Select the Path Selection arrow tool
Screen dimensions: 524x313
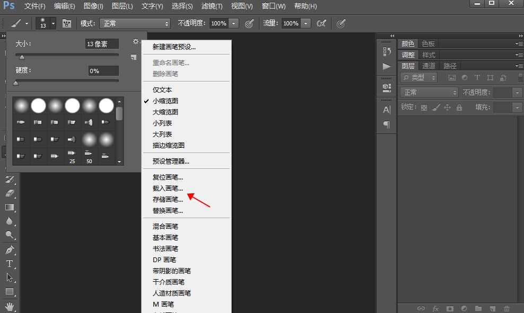10,278
